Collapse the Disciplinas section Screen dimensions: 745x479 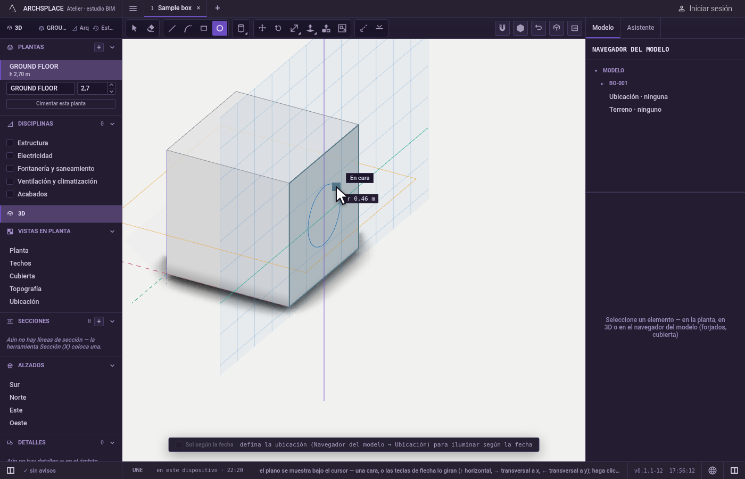pyautogui.click(x=112, y=124)
